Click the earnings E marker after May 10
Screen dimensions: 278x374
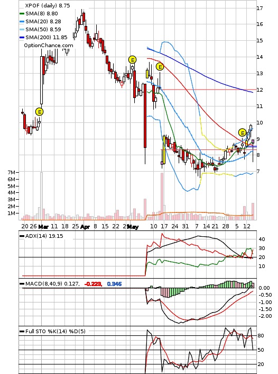(160, 67)
